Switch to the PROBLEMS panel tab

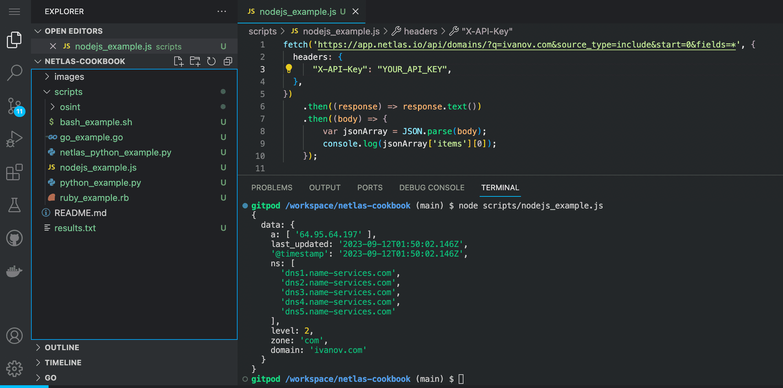(272, 187)
